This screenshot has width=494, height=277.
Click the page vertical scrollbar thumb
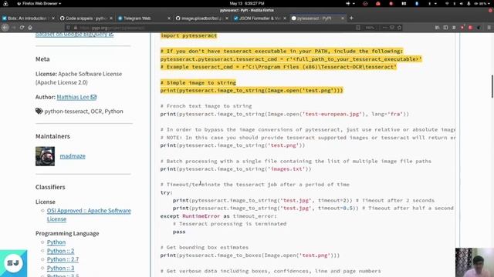[x=492, y=86]
